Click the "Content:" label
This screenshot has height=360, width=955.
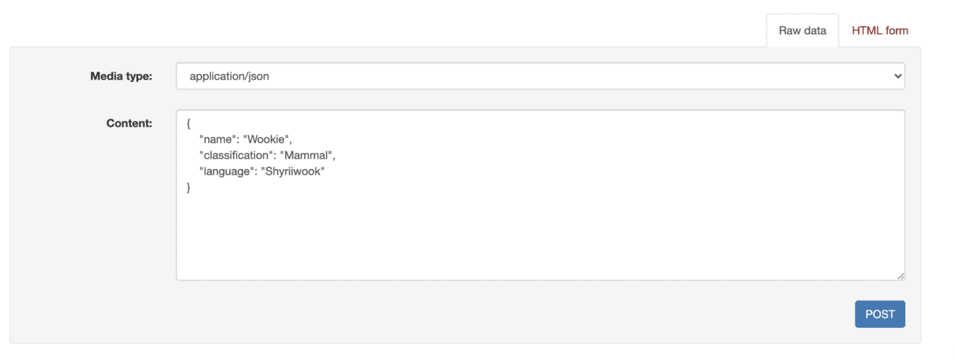(x=129, y=123)
